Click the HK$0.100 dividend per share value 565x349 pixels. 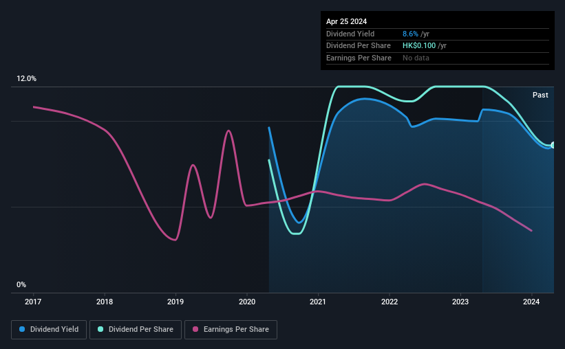click(x=419, y=46)
